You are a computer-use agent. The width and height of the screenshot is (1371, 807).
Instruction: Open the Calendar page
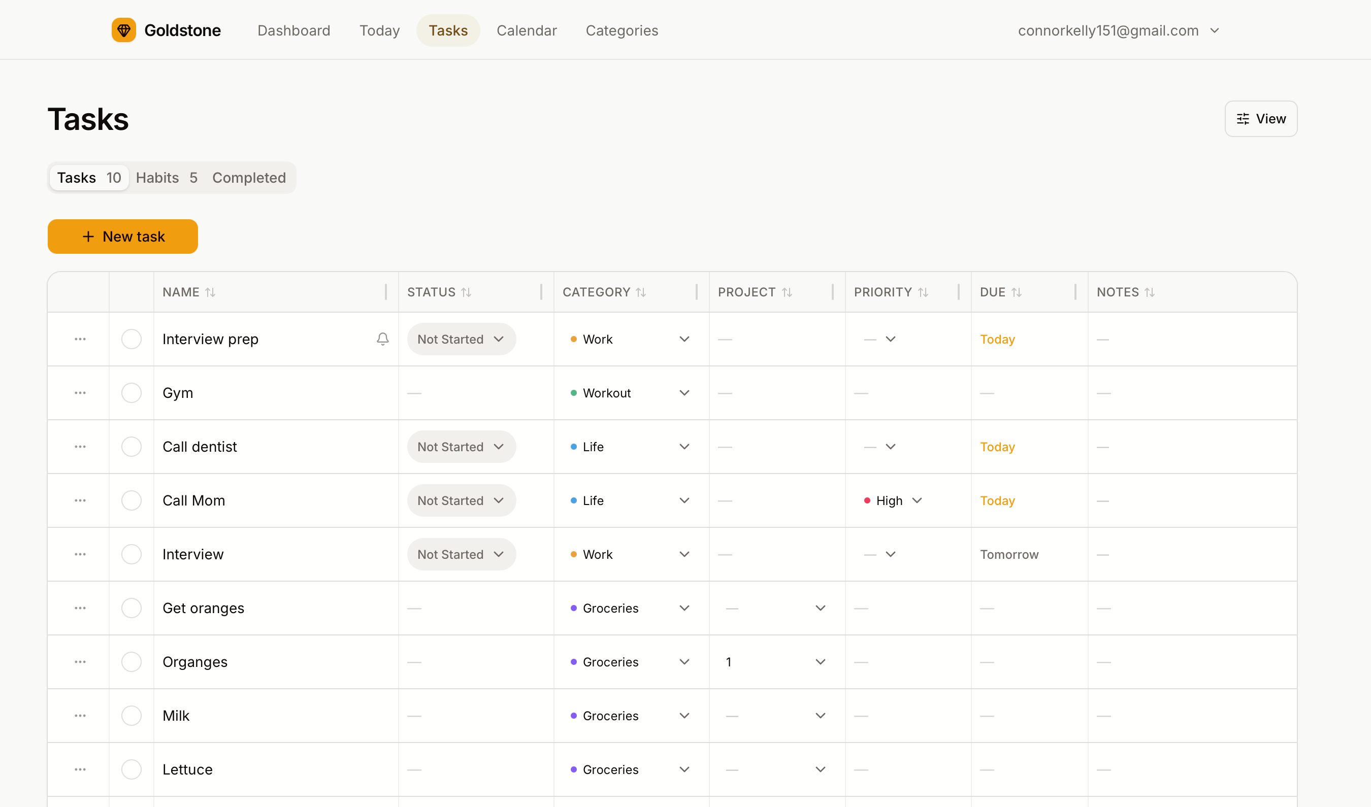click(526, 30)
